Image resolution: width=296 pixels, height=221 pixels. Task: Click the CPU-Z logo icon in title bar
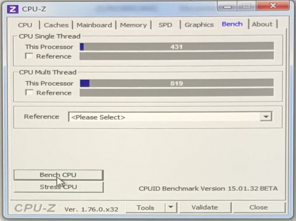tap(13, 9)
